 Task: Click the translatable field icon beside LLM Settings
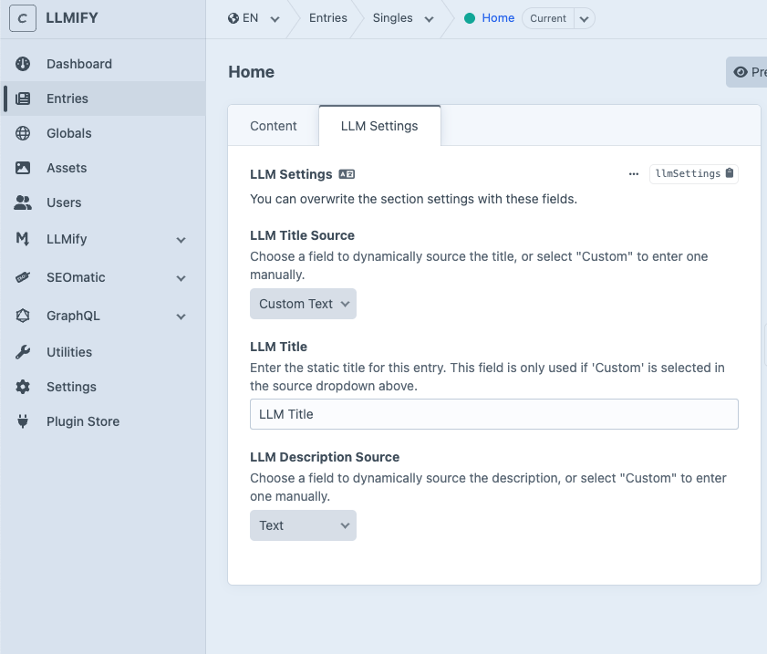(347, 174)
